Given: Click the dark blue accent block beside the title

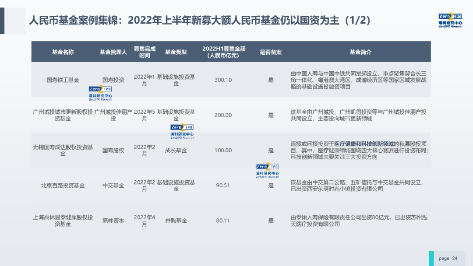Looking at the screenshot, I should point(2,21).
